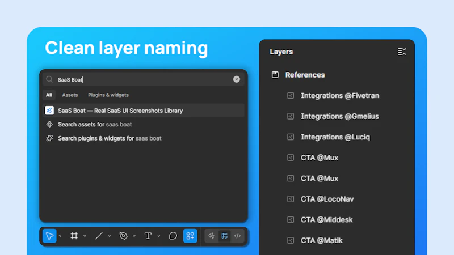This screenshot has width=454, height=255.
Task: Select the Line shape tool
Action: coord(99,236)
